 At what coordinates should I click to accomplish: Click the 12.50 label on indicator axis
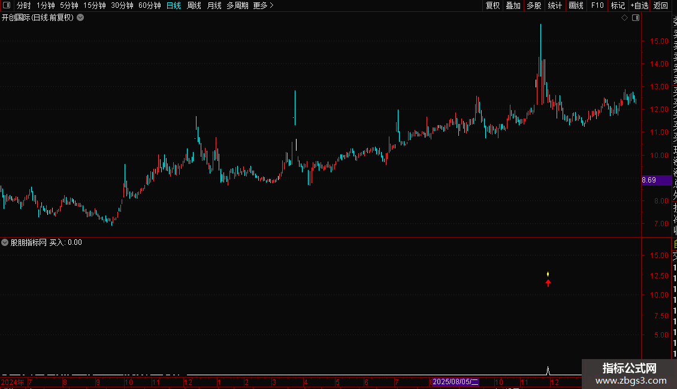[x=659, y=275]
